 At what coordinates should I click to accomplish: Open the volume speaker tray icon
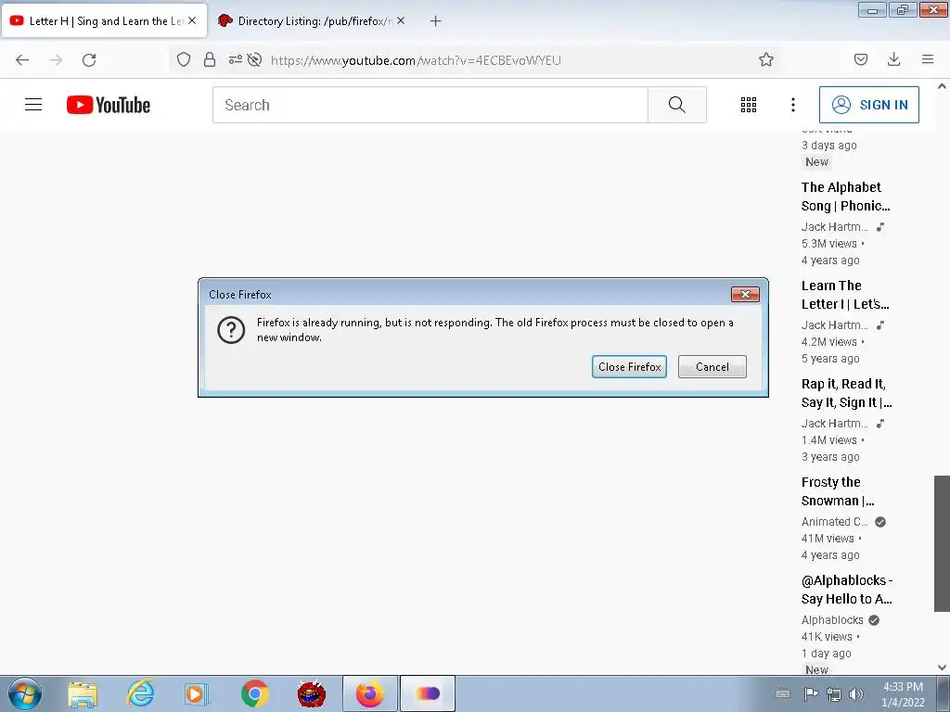point(856,693)
